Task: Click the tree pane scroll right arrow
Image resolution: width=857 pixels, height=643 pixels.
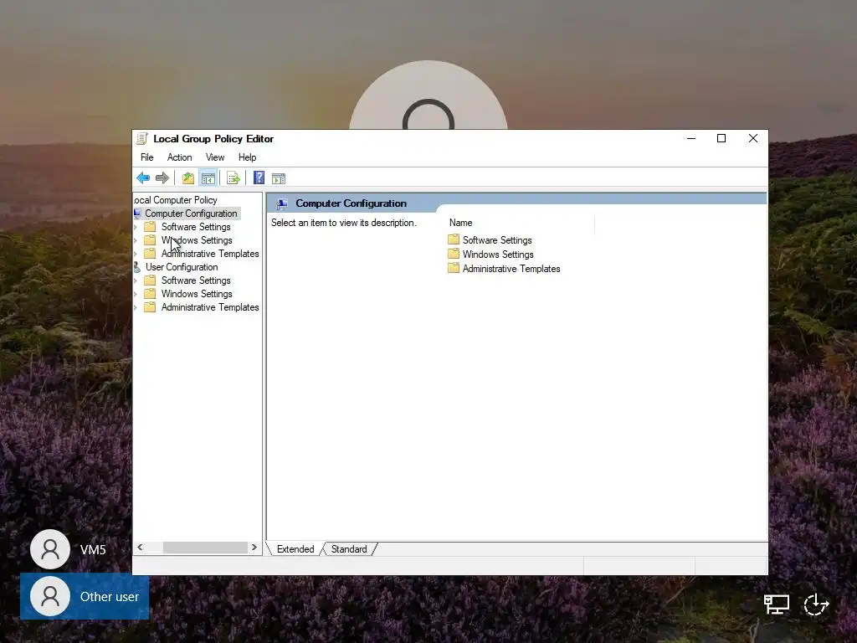Action: click(254, 548)
